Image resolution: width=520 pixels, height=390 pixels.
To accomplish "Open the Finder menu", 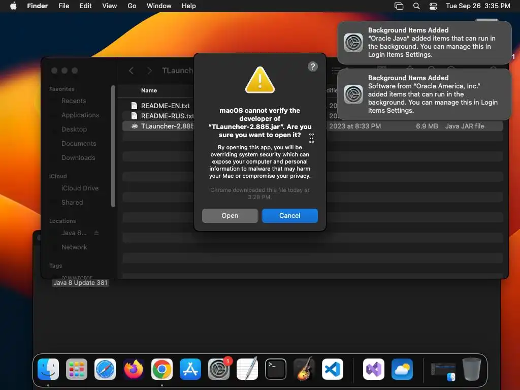I will (38, 6).
